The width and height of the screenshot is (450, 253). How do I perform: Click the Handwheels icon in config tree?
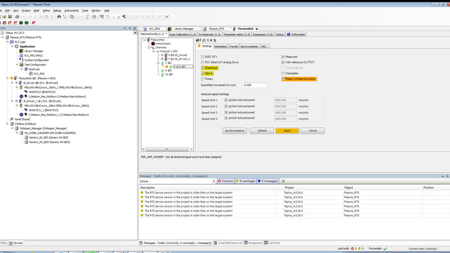(152, 44)
